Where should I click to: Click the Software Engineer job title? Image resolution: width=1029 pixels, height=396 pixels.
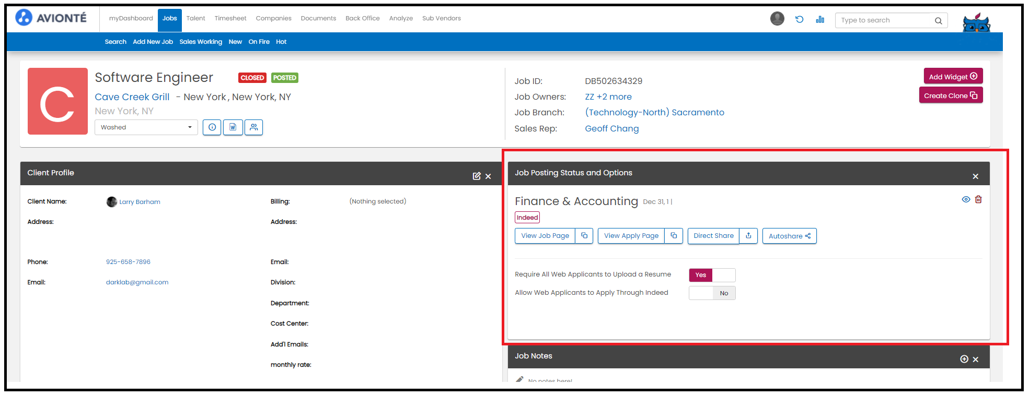pyautogui.click(x=154, y=78)
